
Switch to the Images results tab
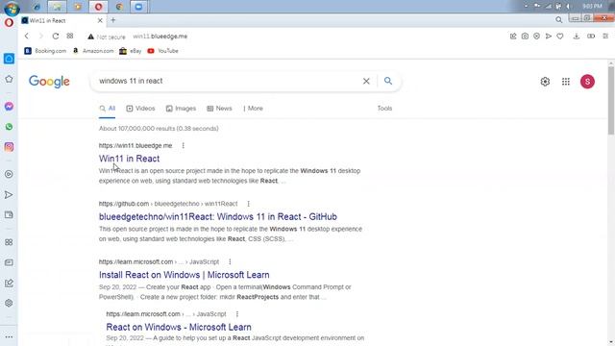click(x=181, y=109)
